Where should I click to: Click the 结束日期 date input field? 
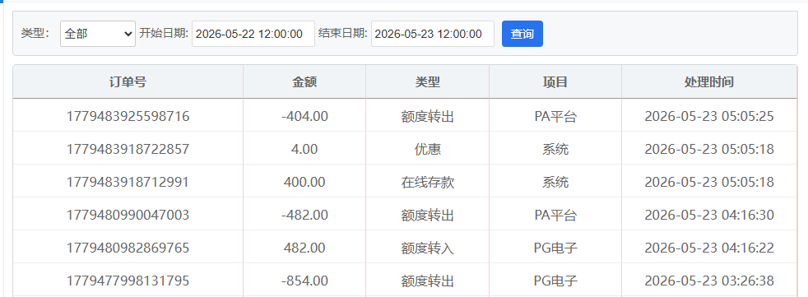coord(432,34)
